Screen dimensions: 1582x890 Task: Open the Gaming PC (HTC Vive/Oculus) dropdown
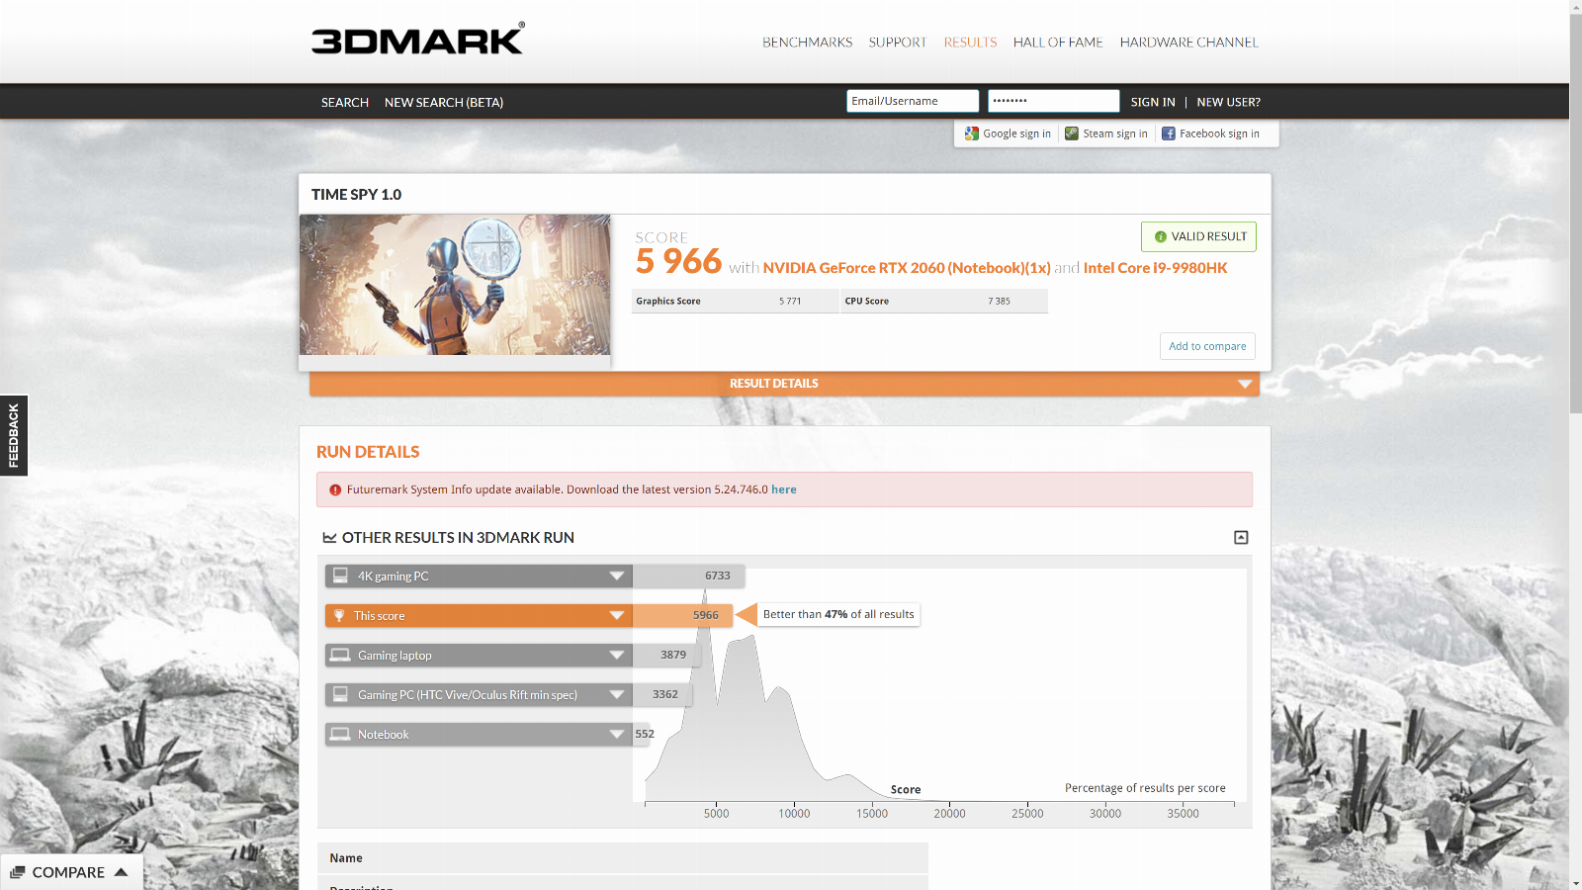point(617,694)
